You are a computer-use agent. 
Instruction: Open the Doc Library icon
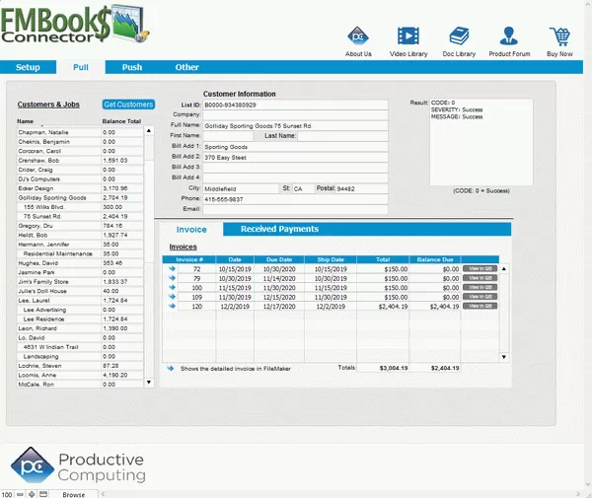point(458,37)
